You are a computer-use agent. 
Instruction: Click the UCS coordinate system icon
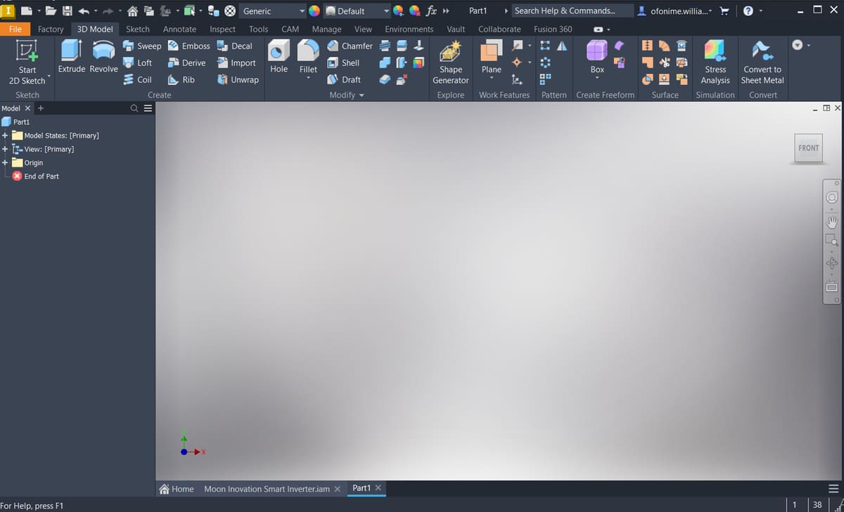(517, 79)
